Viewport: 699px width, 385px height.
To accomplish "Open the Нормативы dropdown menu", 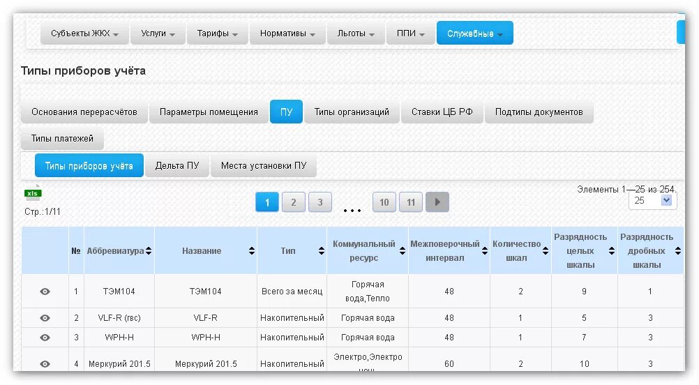I will pos(287,33).
